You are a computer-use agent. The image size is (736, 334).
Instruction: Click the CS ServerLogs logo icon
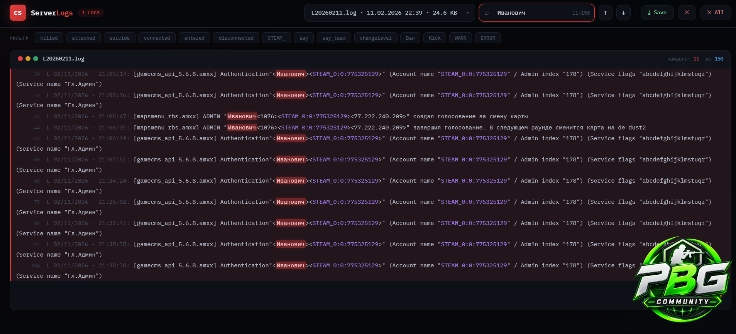18,13
